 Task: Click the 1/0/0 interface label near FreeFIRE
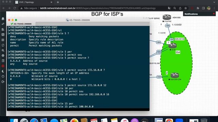tap(168, 26)
